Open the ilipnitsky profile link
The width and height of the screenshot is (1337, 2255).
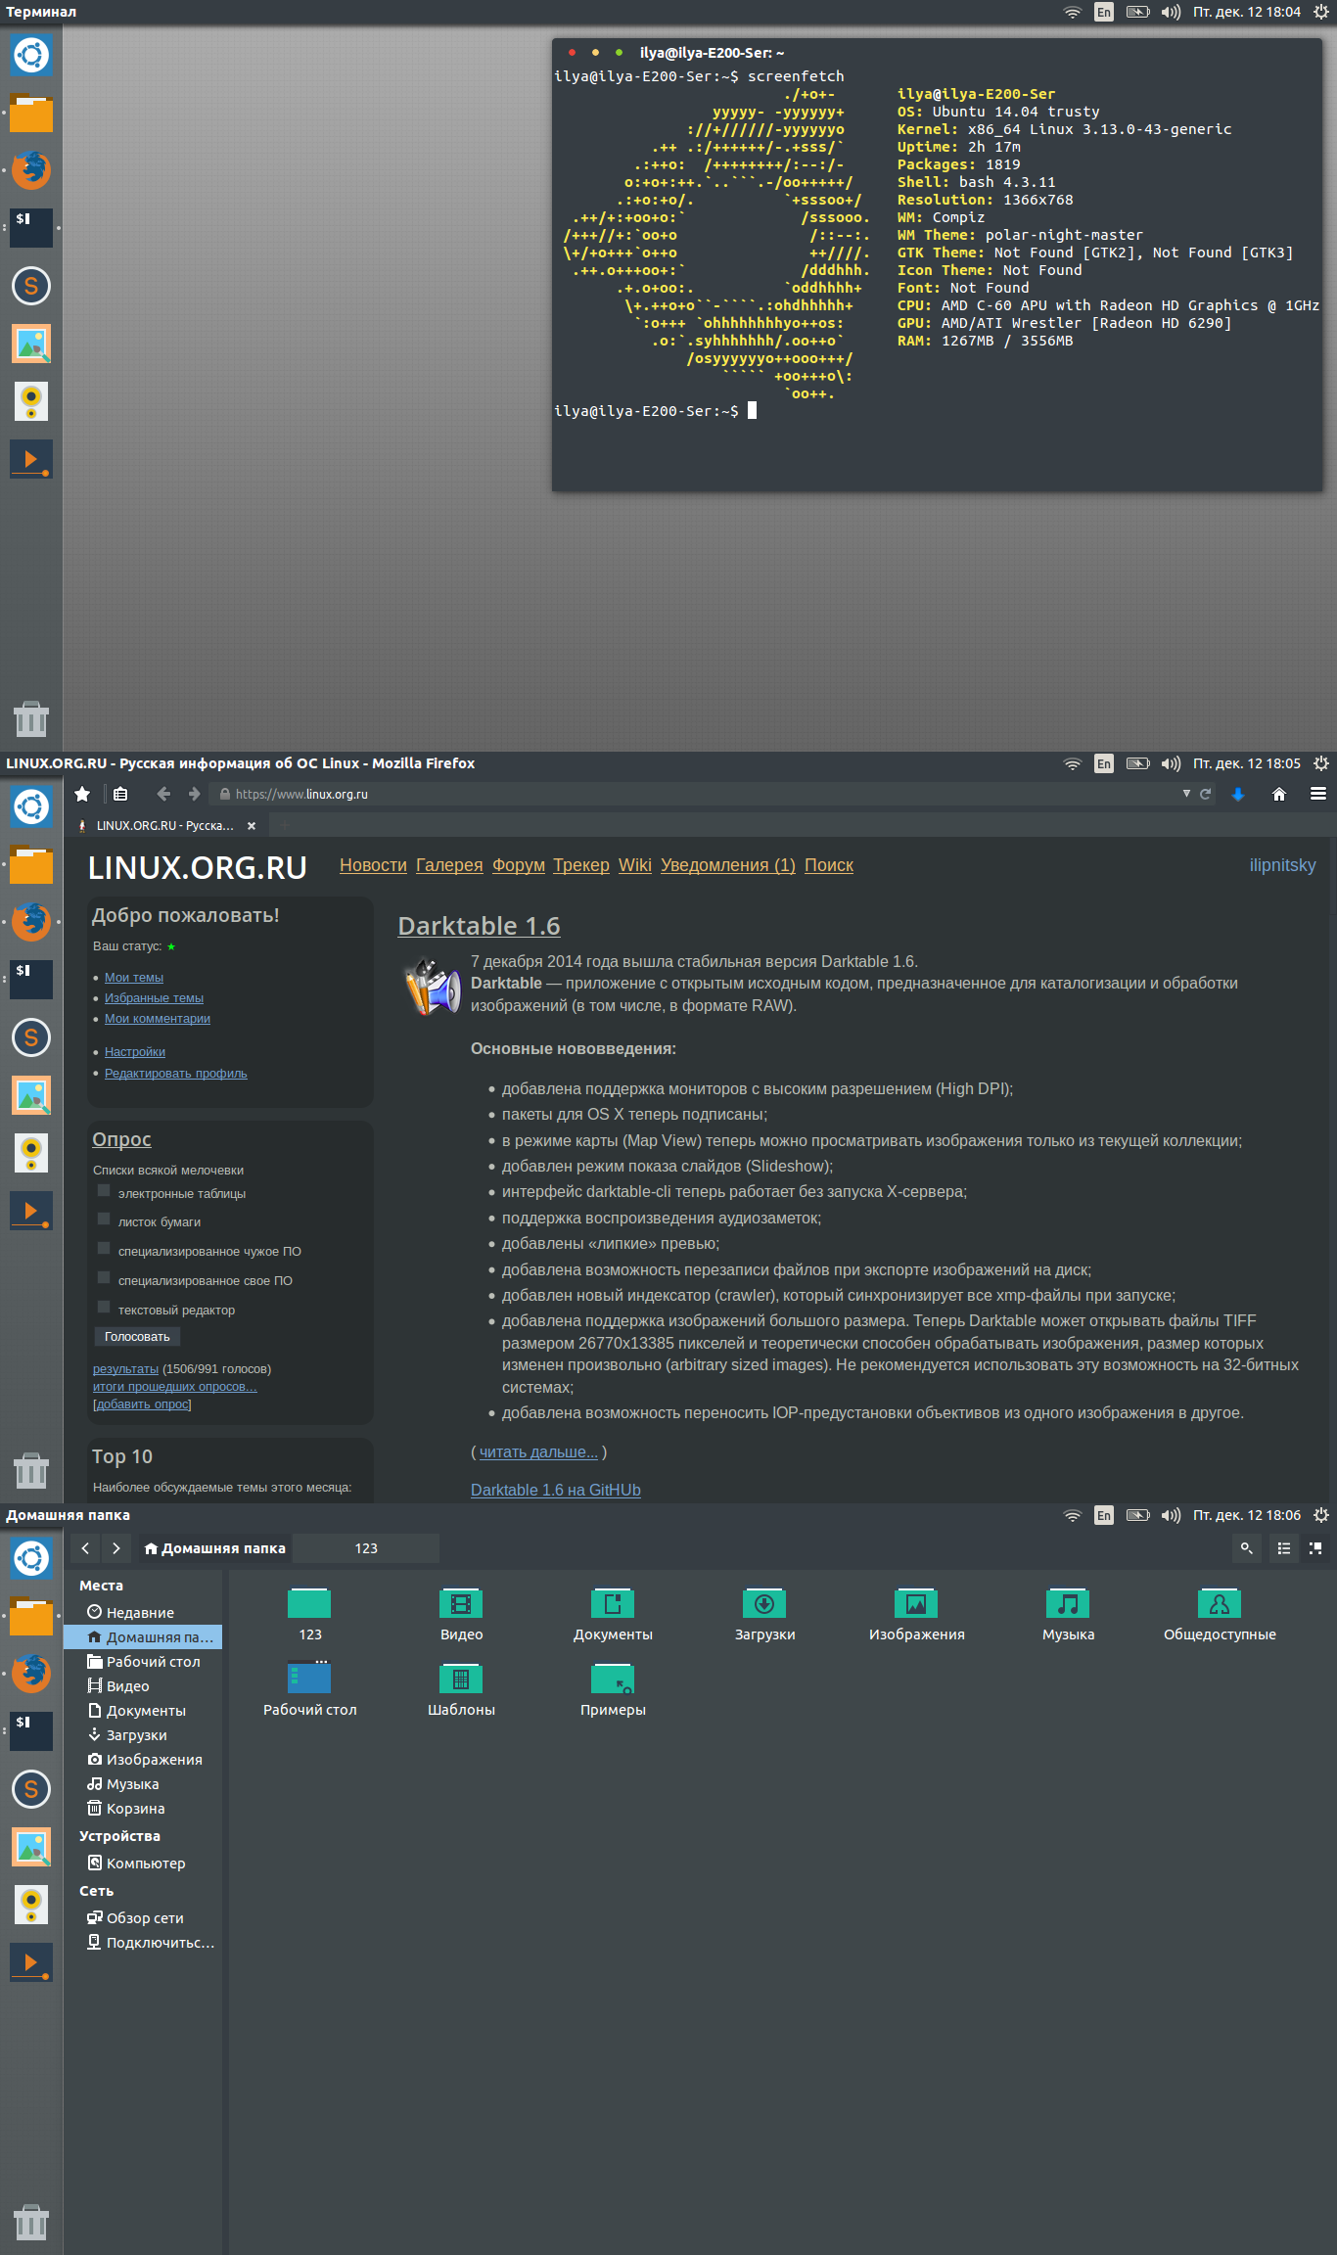click(1282, 865)
